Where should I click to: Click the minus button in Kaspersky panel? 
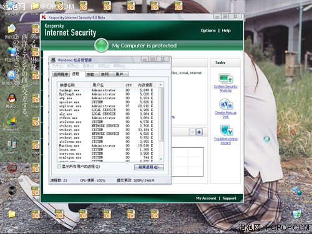point(192,132)
